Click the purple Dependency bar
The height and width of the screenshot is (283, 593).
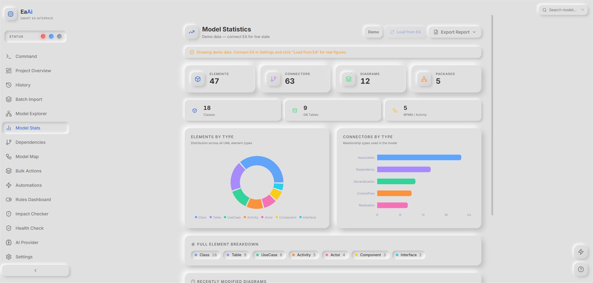coord(404,169)
